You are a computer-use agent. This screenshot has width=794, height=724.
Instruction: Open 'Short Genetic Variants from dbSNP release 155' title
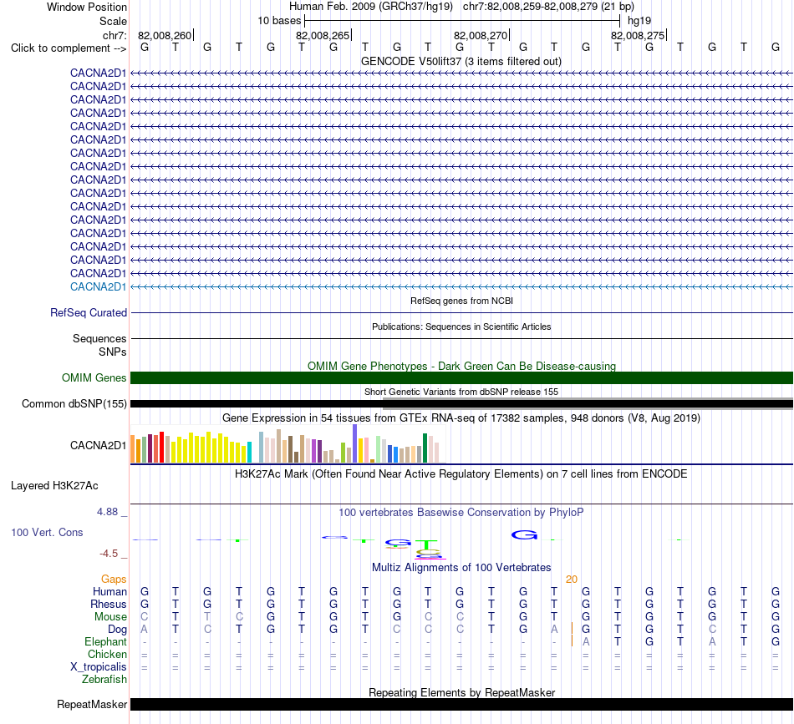pyautogui.click(x=461, y=392)
